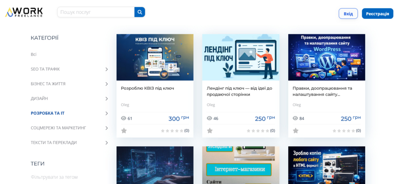The width and height of the screenshot is (396, 184).
Task: Expand the БІЗНЕС ТА ЖИТТЯ category arrow
Action: click(106, 84)
